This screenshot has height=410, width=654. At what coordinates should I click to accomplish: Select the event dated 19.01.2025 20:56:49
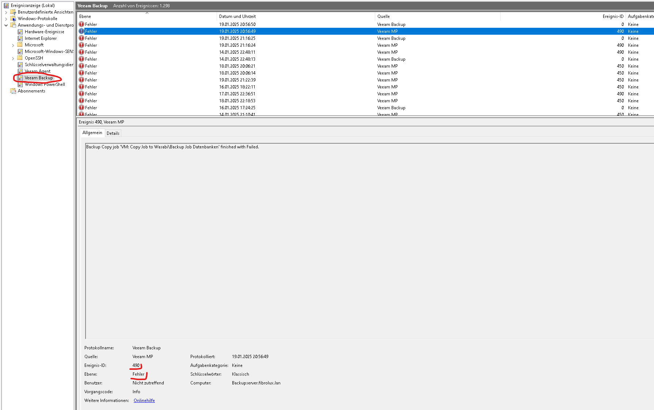[366, 31]
